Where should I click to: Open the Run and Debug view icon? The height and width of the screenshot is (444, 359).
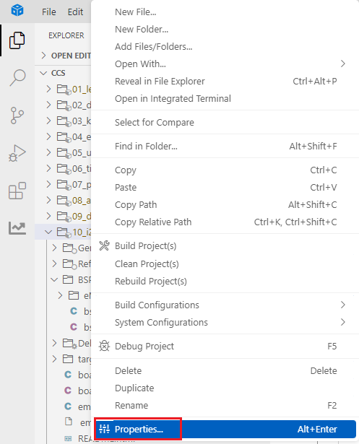point(17,153)
